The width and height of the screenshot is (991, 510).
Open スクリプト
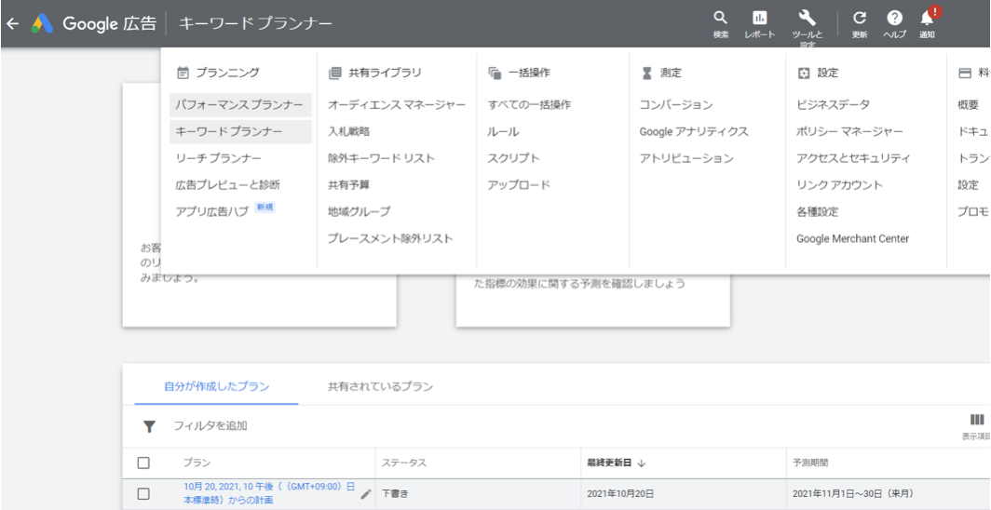coord(513,158)
